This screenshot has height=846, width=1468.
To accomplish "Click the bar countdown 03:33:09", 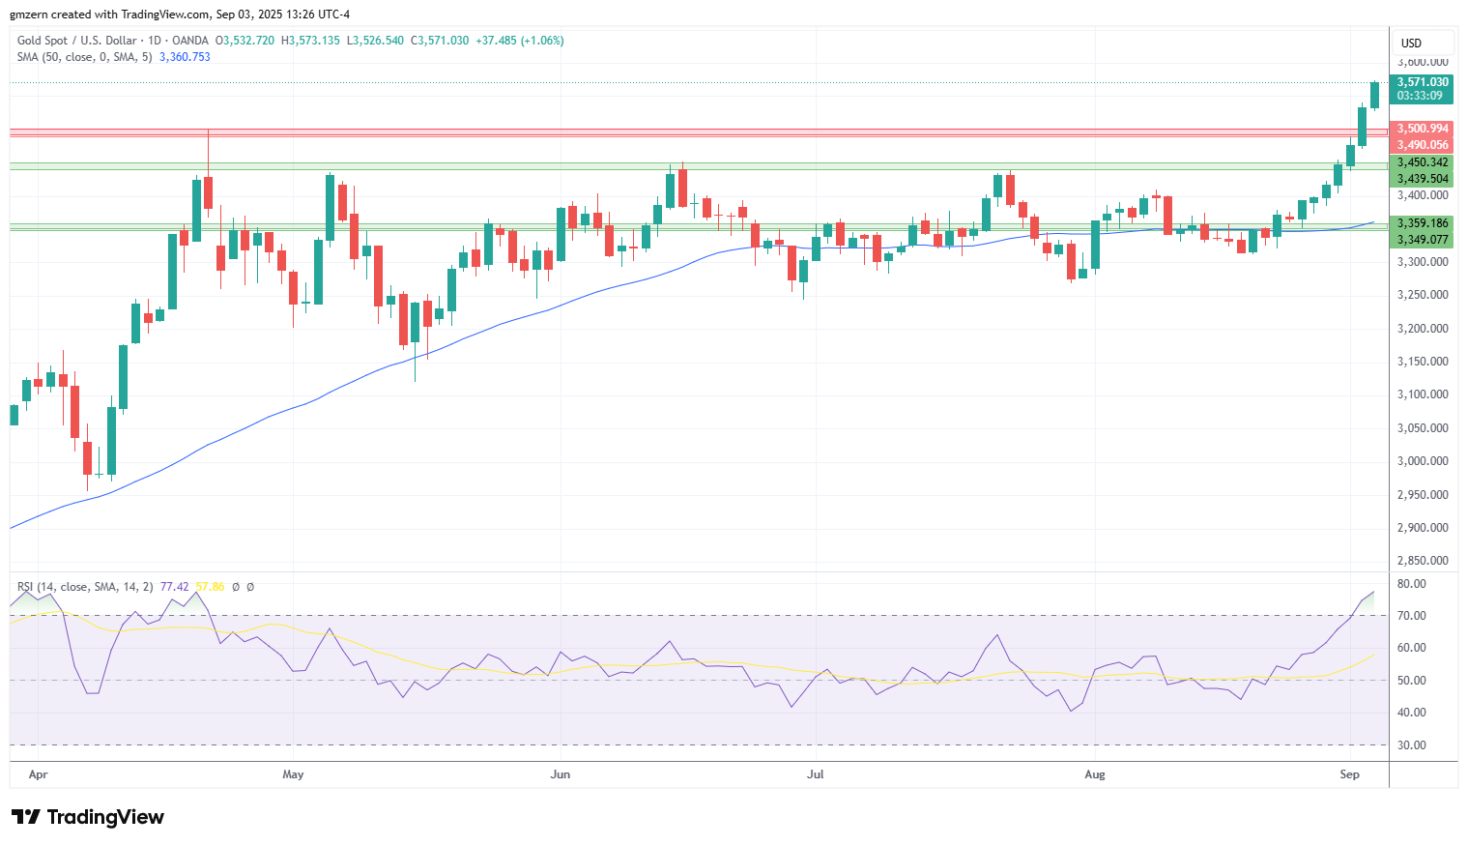I will (x=1420, y=96).
